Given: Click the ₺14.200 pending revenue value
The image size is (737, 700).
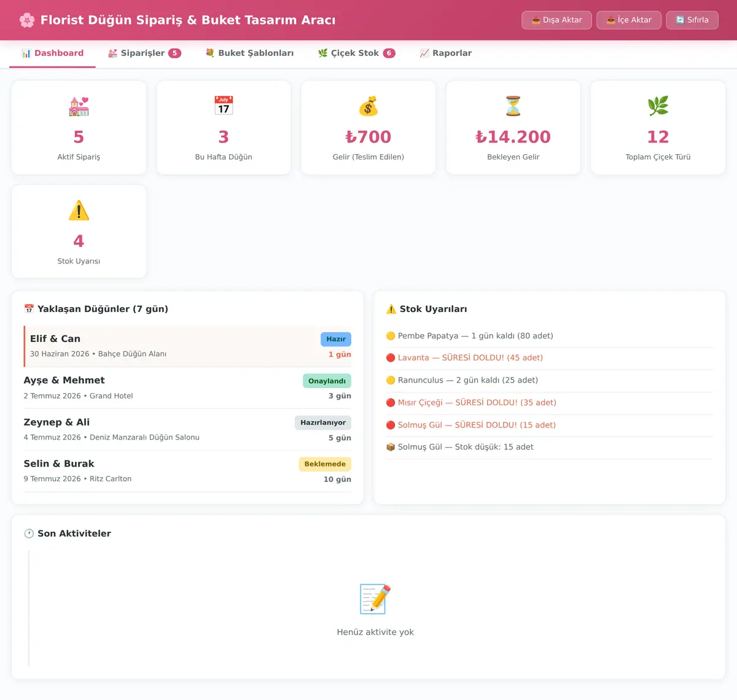Looking at the screenshot, I should click(513, 137).
